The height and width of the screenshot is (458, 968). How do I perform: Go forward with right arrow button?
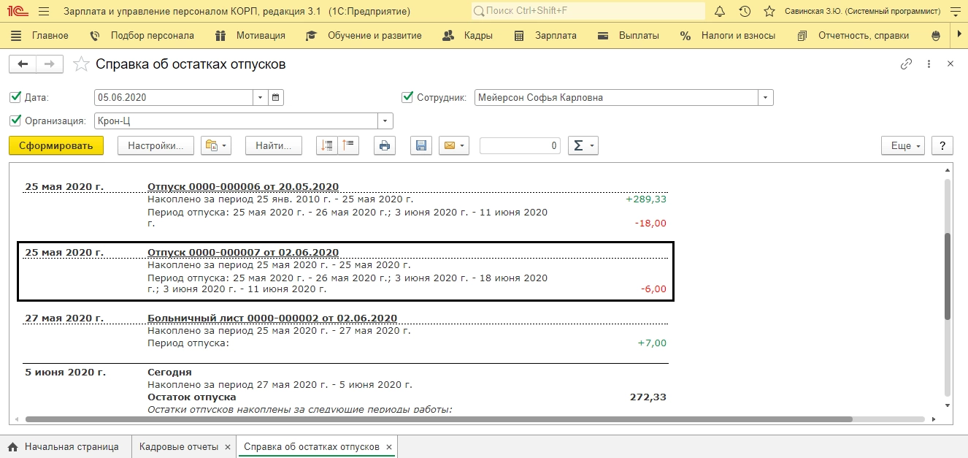click(x=50, y=64)
